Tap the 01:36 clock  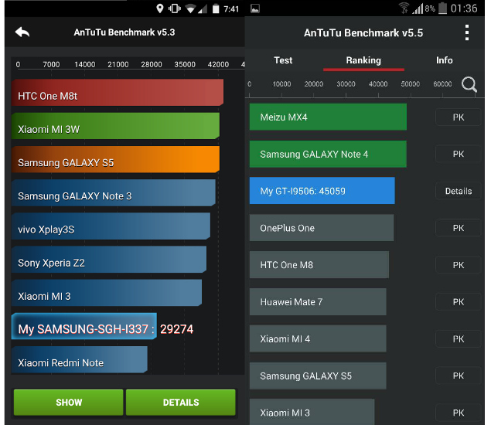464,8
